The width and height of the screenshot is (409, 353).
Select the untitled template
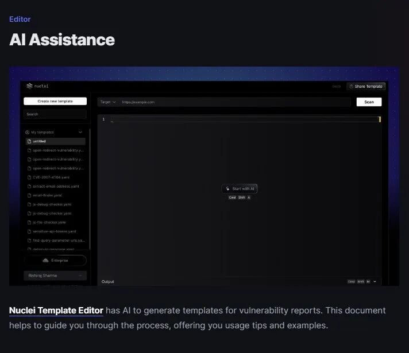[55, 141]
